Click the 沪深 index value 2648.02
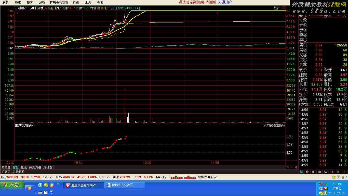The image size is (348, 196). point(69,177)
